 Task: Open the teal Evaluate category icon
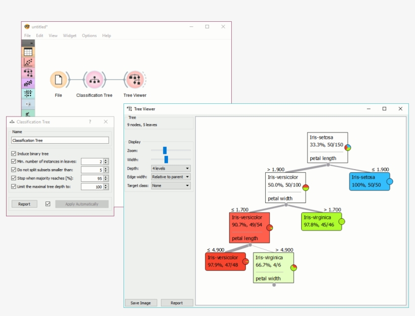(x=28, y=94)
